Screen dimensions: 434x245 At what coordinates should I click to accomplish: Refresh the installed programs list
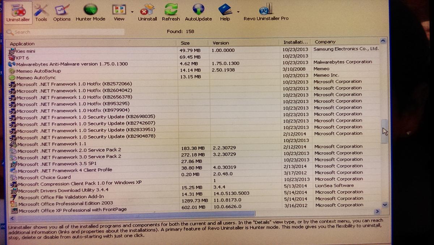pos(171,13)
